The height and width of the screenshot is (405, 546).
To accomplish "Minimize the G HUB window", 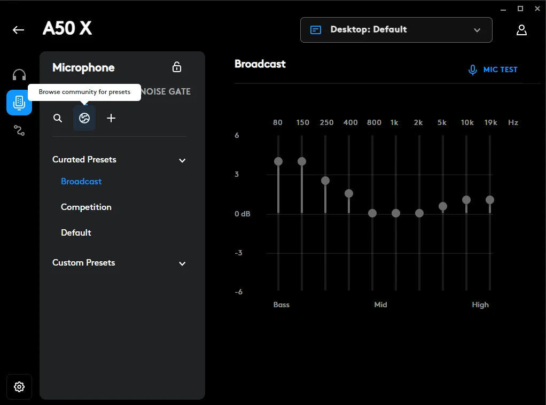I will click(503, 10).
